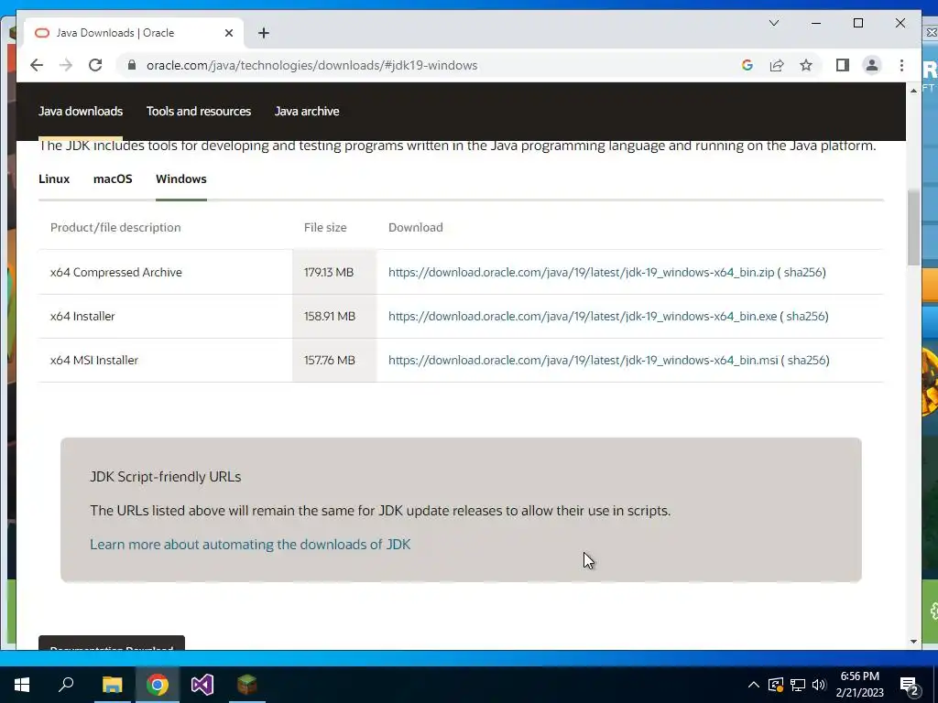Click x64 Compressed Archive description text
This screenshot has height=703, width=938.
pyautogui.click(x=116, y=272)
